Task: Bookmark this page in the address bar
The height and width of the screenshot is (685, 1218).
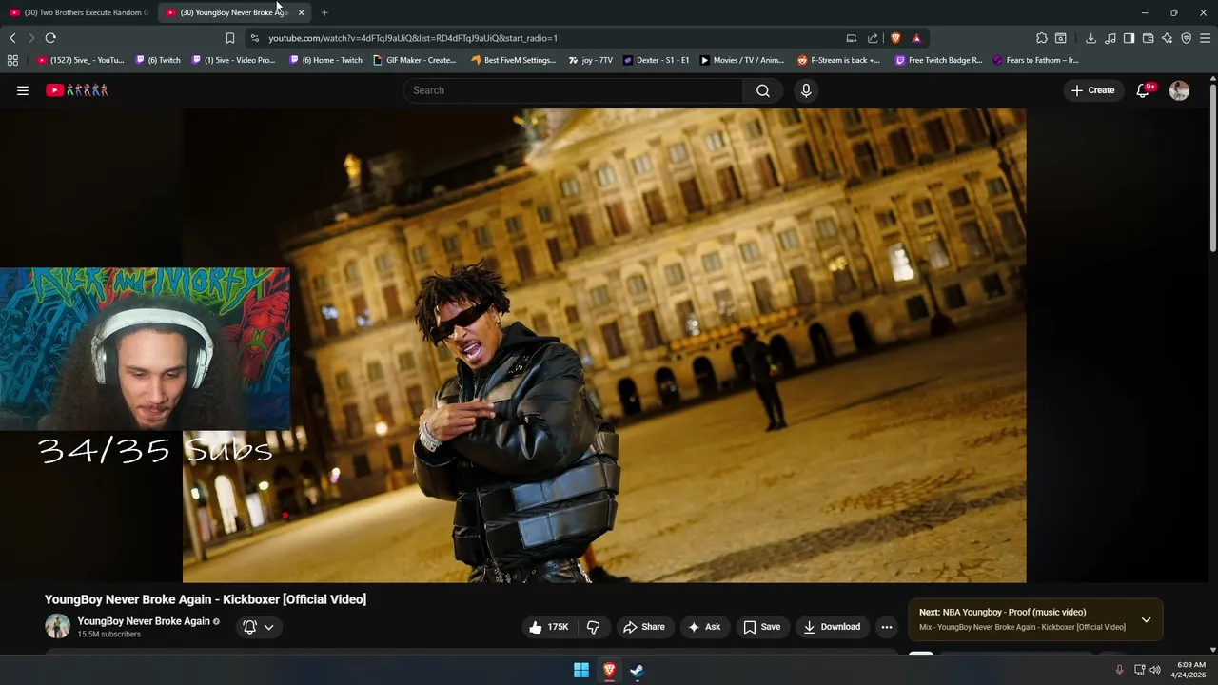Action: pos(229,38)
